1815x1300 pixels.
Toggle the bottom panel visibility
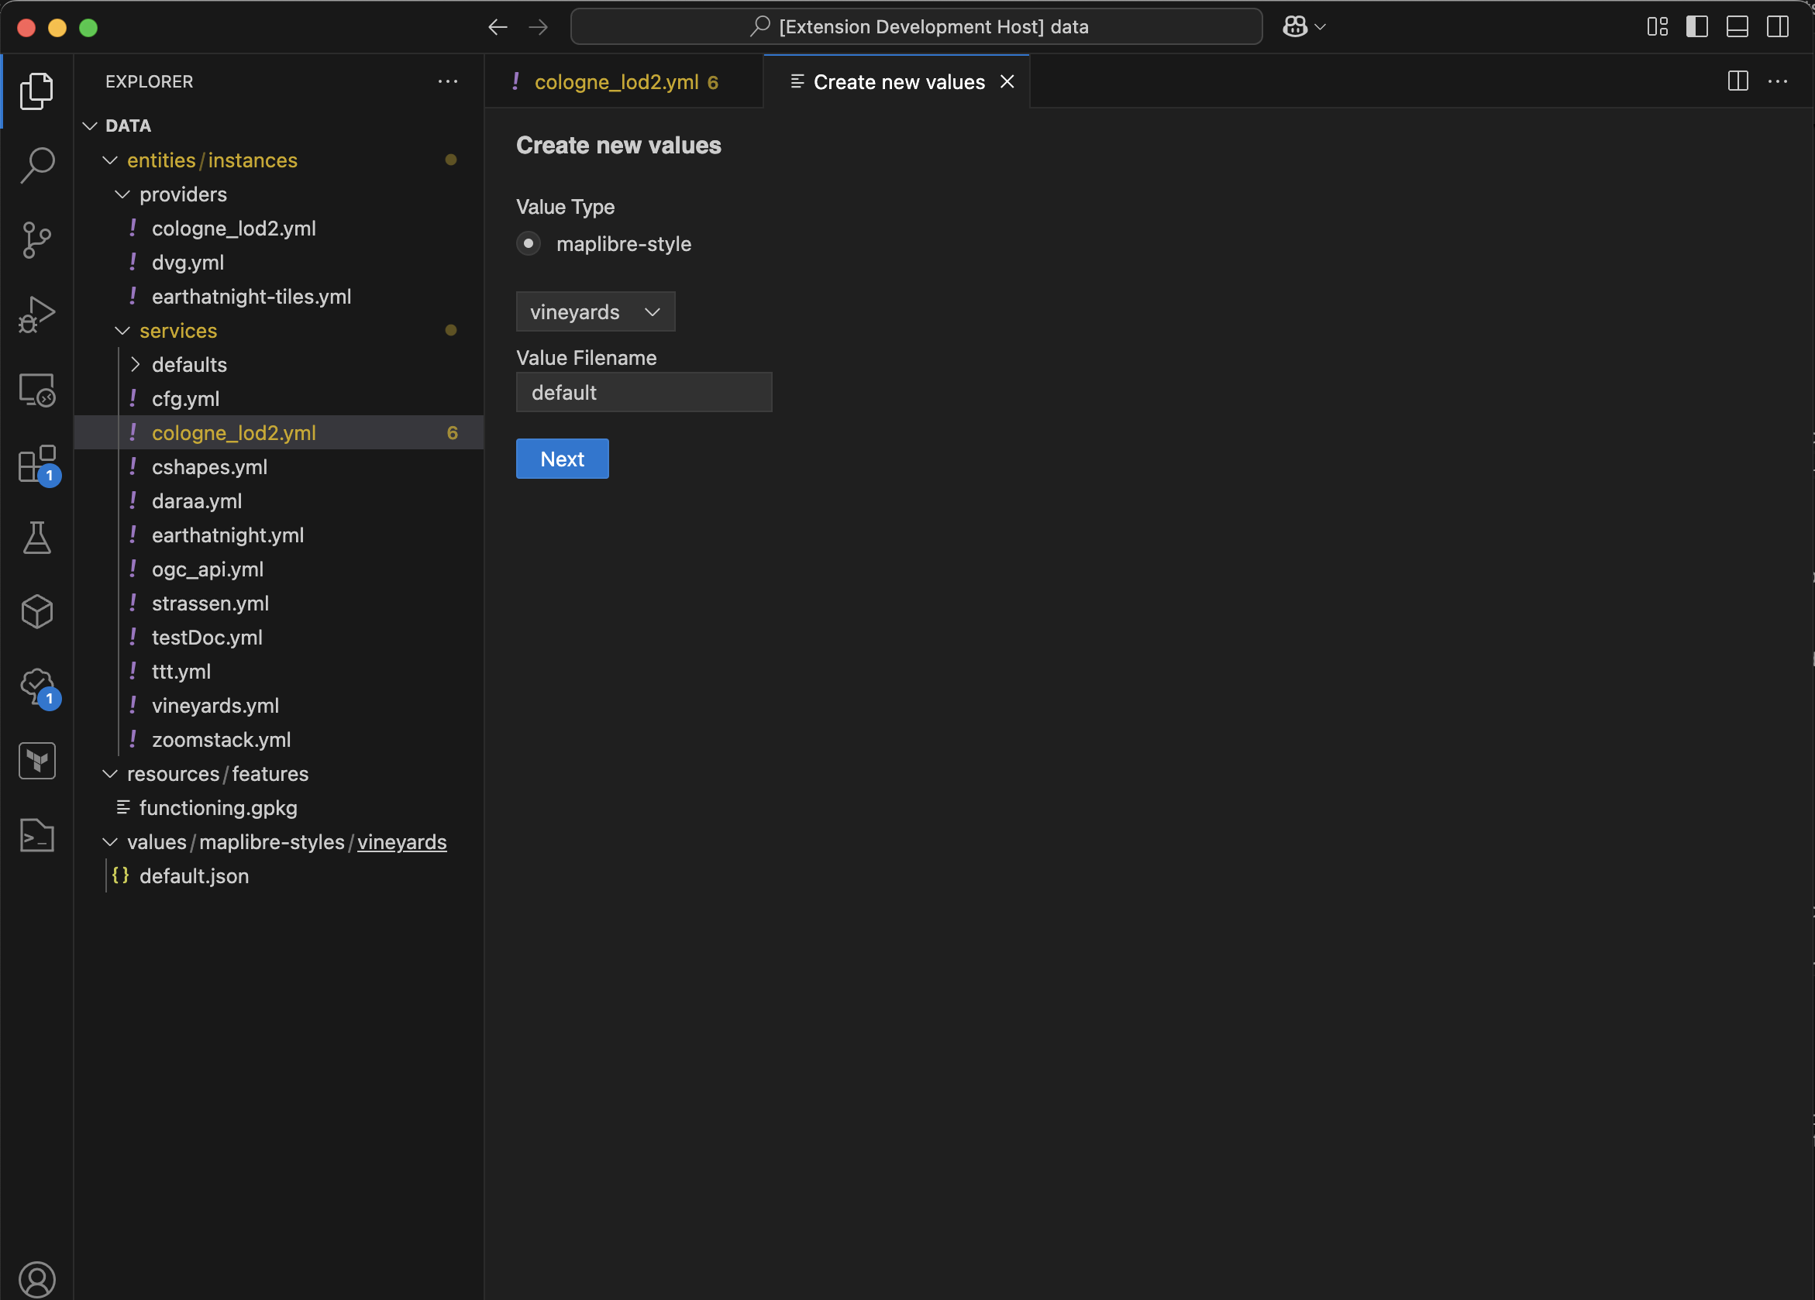coord(1737,27)
